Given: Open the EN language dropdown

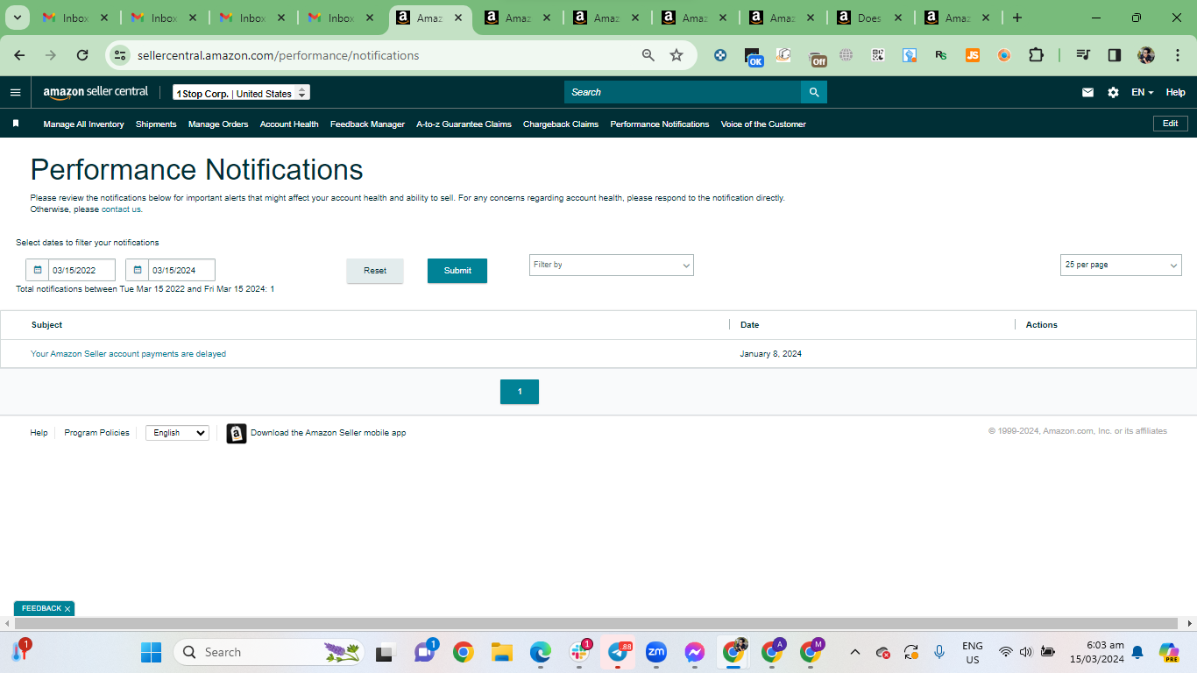Looking at the screenshot, I should [x=1142, y=92].
